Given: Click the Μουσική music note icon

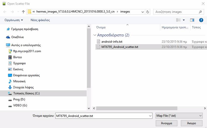Looking at the screenshot, I should coord(10,81).
